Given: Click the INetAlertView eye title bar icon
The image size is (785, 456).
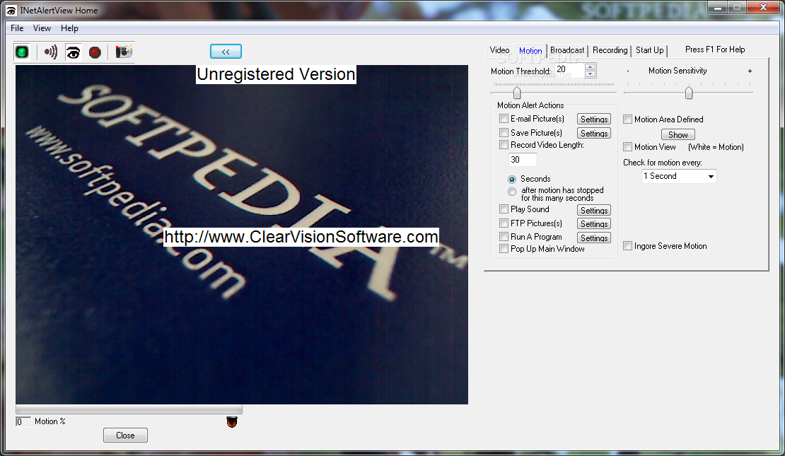Looking at the screenshot, I should click(11, 11).
